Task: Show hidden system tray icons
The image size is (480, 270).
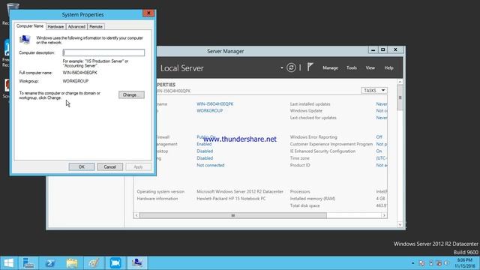Action: [412, 263]
